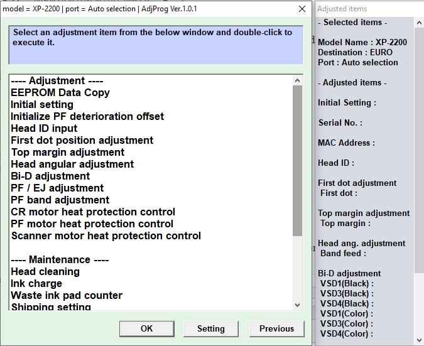Click Head ID : label in panel
The width and height of the screenshot is (424, 346).
tap(336, 163)
